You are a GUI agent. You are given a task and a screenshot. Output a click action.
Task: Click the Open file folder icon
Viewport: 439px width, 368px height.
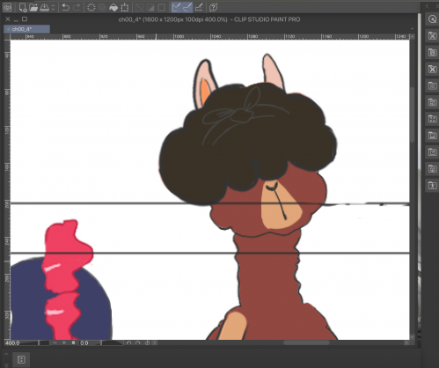coord(33,7)
